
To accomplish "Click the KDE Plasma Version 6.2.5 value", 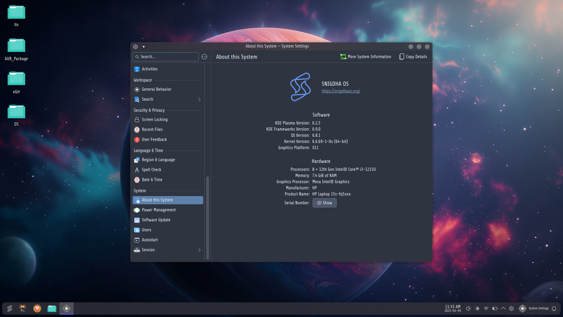I will (316, 123).
